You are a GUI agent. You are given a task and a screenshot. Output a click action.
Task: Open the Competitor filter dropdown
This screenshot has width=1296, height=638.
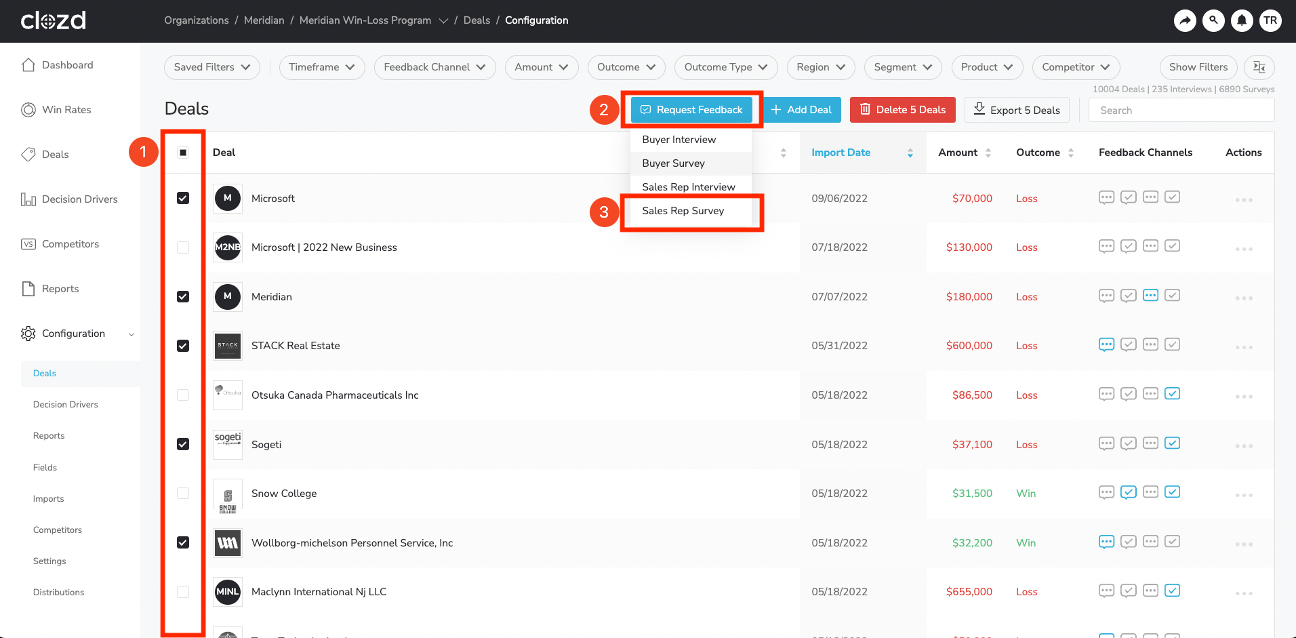point(1076,67)
